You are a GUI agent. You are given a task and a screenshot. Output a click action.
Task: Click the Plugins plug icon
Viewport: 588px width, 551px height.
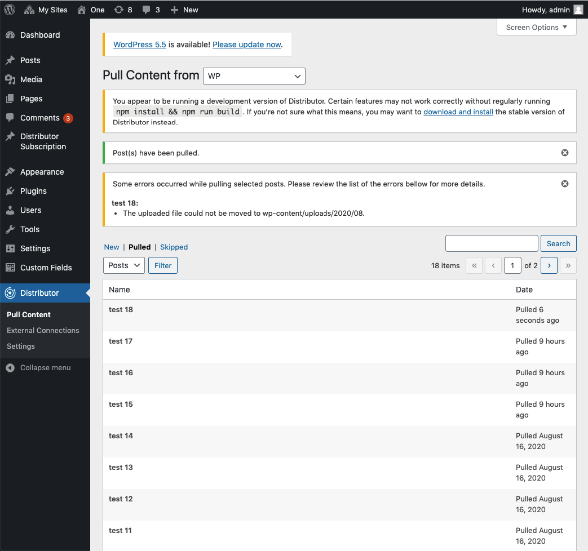tap(10, 191)
